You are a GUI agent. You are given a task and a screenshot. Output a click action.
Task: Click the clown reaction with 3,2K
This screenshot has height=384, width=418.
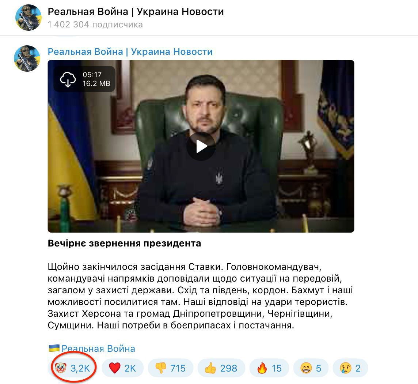click(73, 368)
